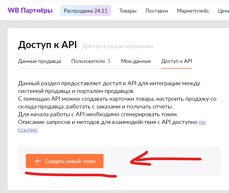Open the Маркетплейс menu
229x193 pixels.
193,11
